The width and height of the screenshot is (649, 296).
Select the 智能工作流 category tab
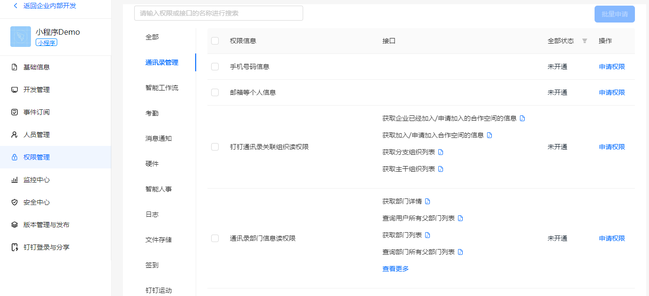tap(162, 88)
